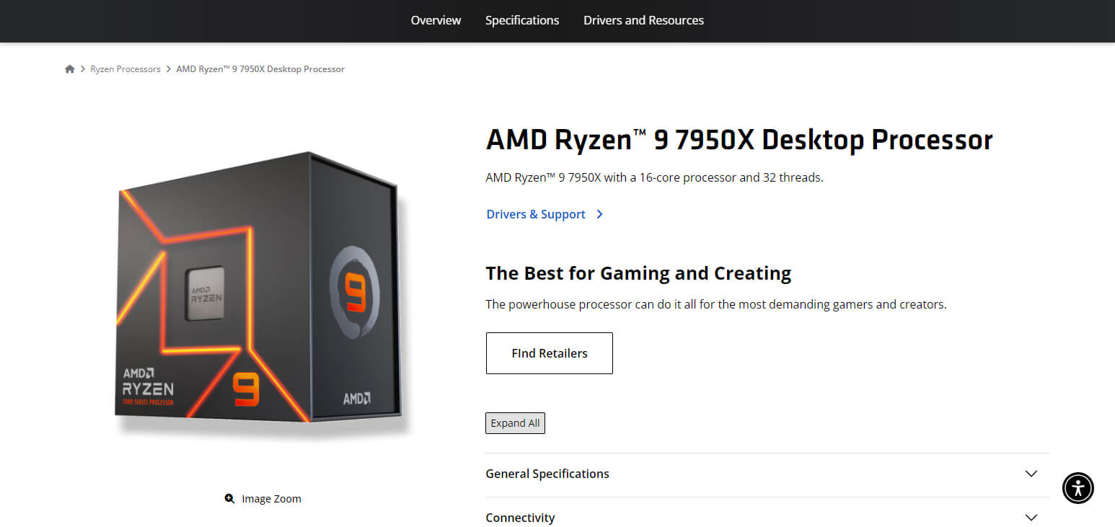The width and height of the screenshot is (1115, 527).
Task: Click the 16-core processor description text
Action: pyautogui.click(x=655, y=177)
